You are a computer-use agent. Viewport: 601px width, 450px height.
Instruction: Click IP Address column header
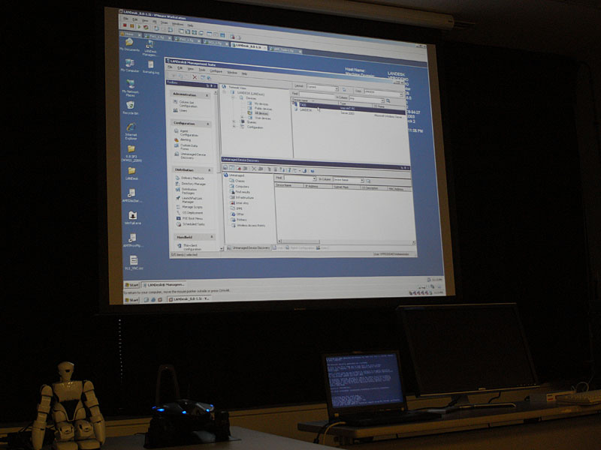pos(318,186)
